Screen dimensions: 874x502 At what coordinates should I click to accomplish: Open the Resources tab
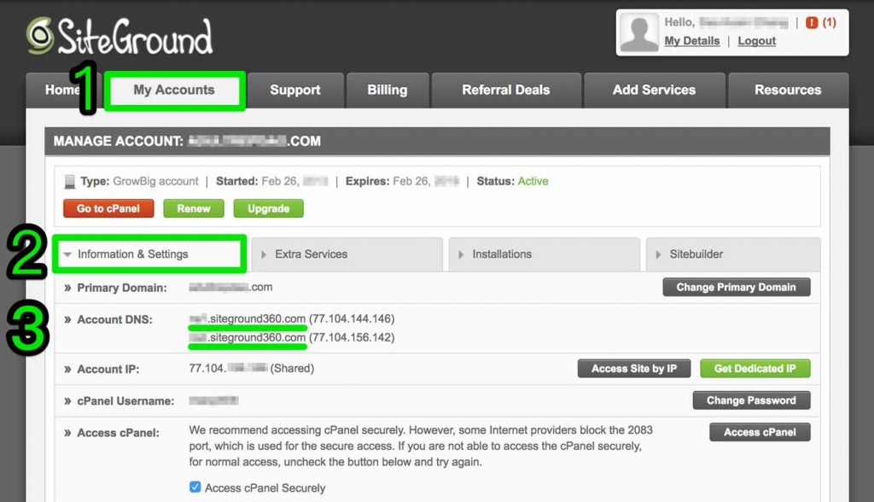click(x=788, y=90)
